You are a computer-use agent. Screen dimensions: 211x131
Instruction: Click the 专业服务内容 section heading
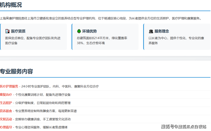pos(16,71)
